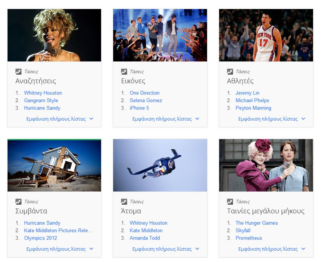Click 'Τάσεις' label in Άτομα card
324x262 pixels.
tap(137, 202)
